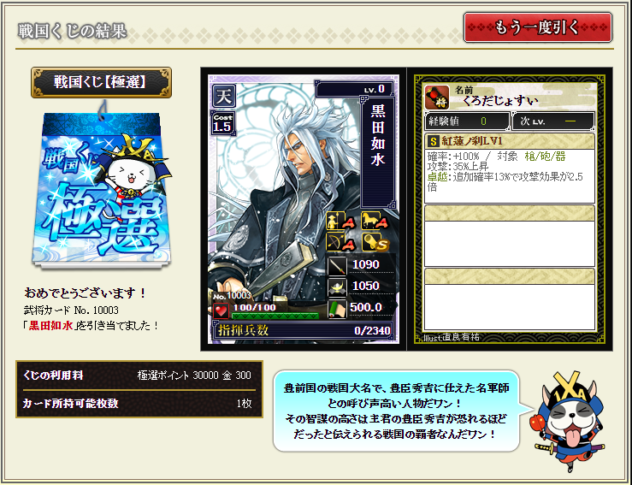The height and width of the screenshot is (485, 632).
Task: Click the red 黒田如水 name link
Action: pos(50,325)
